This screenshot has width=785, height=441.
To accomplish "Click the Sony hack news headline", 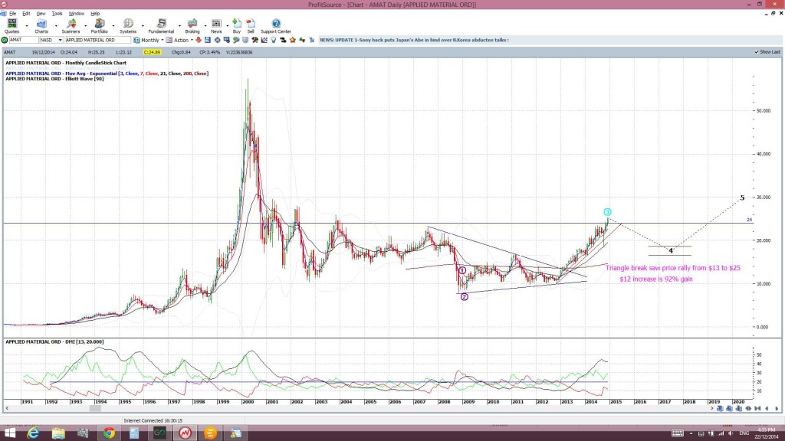I will pos(414,40).
